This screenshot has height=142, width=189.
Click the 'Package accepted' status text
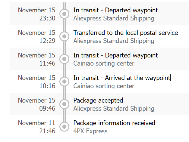(98, 100)
